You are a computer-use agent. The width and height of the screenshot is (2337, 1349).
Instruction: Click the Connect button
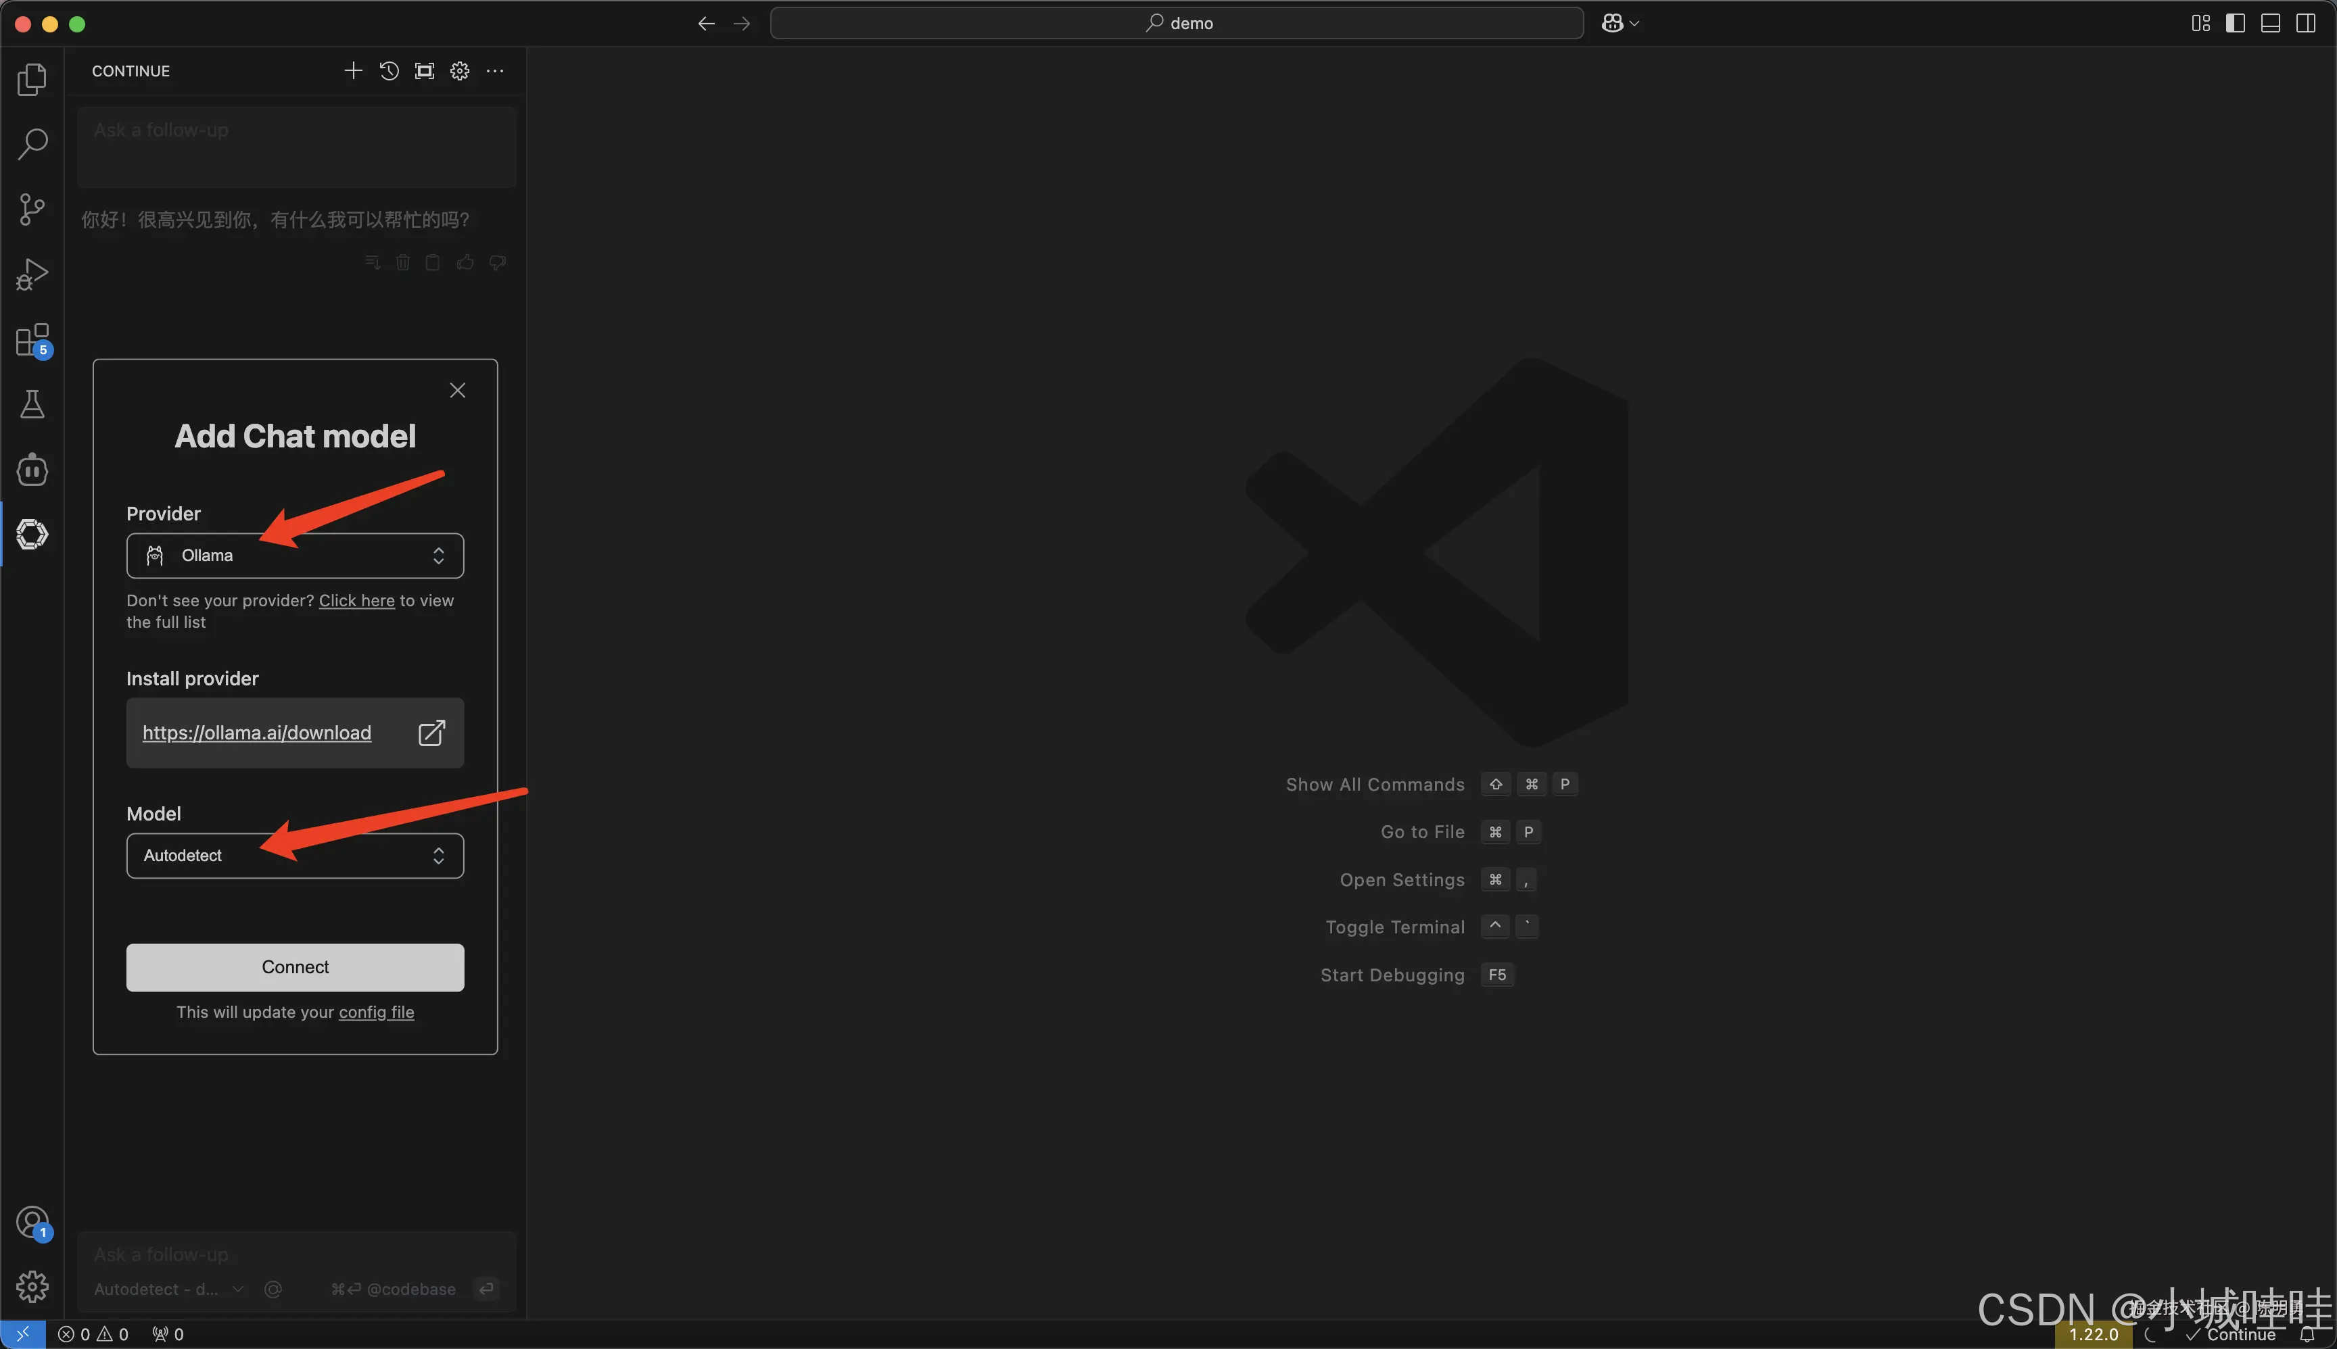click(x=295, y=966)
